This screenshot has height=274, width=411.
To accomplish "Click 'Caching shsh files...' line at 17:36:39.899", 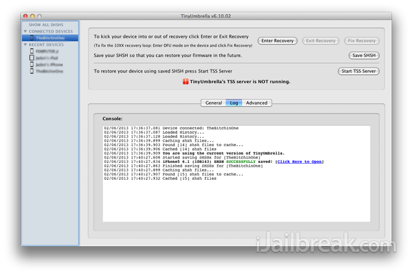I will click(x=159, y=141).
